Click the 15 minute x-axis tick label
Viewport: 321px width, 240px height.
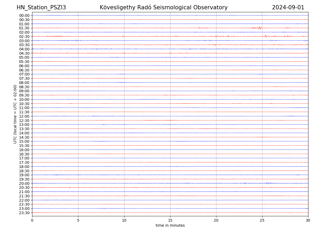click(170, 221)
